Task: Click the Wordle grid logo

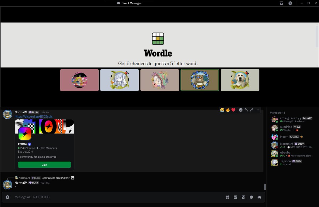Action: (x=158, y=38)
